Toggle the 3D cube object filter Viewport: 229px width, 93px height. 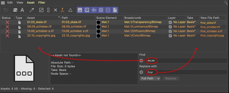(108, 10)
